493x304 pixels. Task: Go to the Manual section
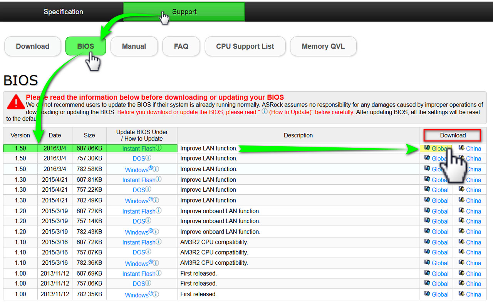[x=134, y=46]
